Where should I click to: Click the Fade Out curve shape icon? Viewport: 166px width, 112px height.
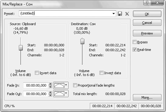pyautogui.click(x=59, y=94)
